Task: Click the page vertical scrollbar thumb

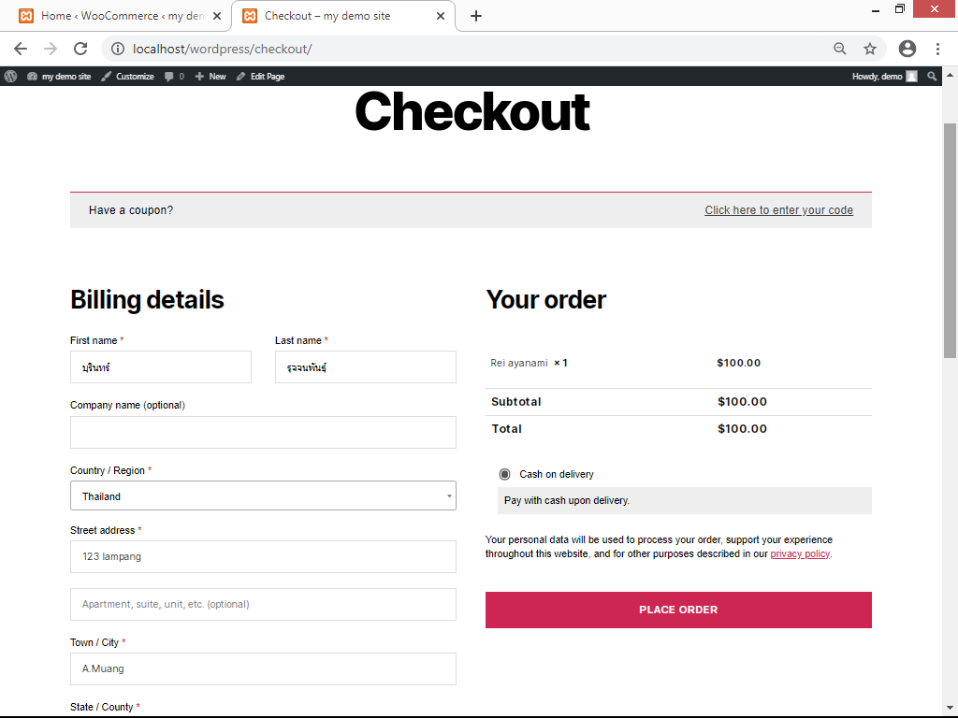Action: (x=950, y=240)
